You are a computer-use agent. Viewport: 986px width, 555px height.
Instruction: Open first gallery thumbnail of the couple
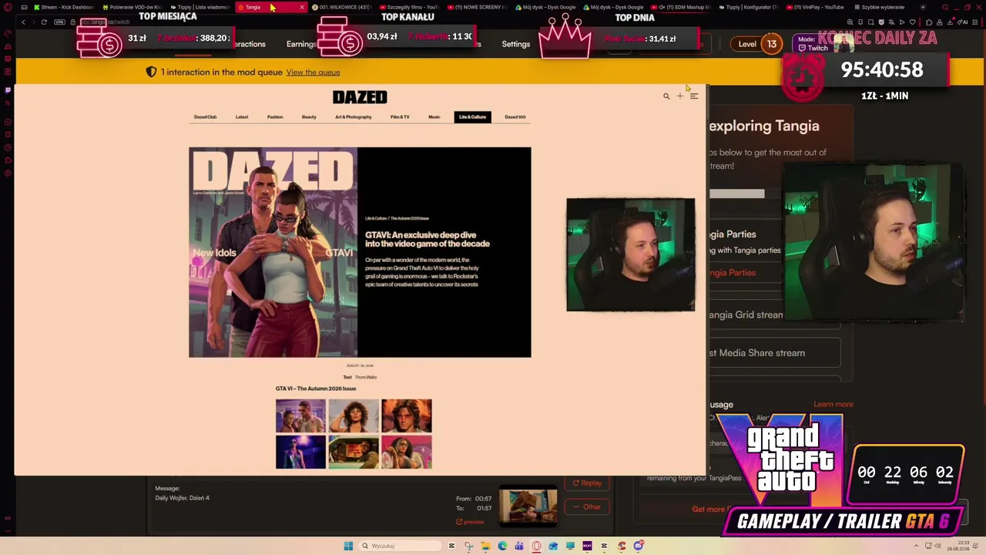coord(300,415)
